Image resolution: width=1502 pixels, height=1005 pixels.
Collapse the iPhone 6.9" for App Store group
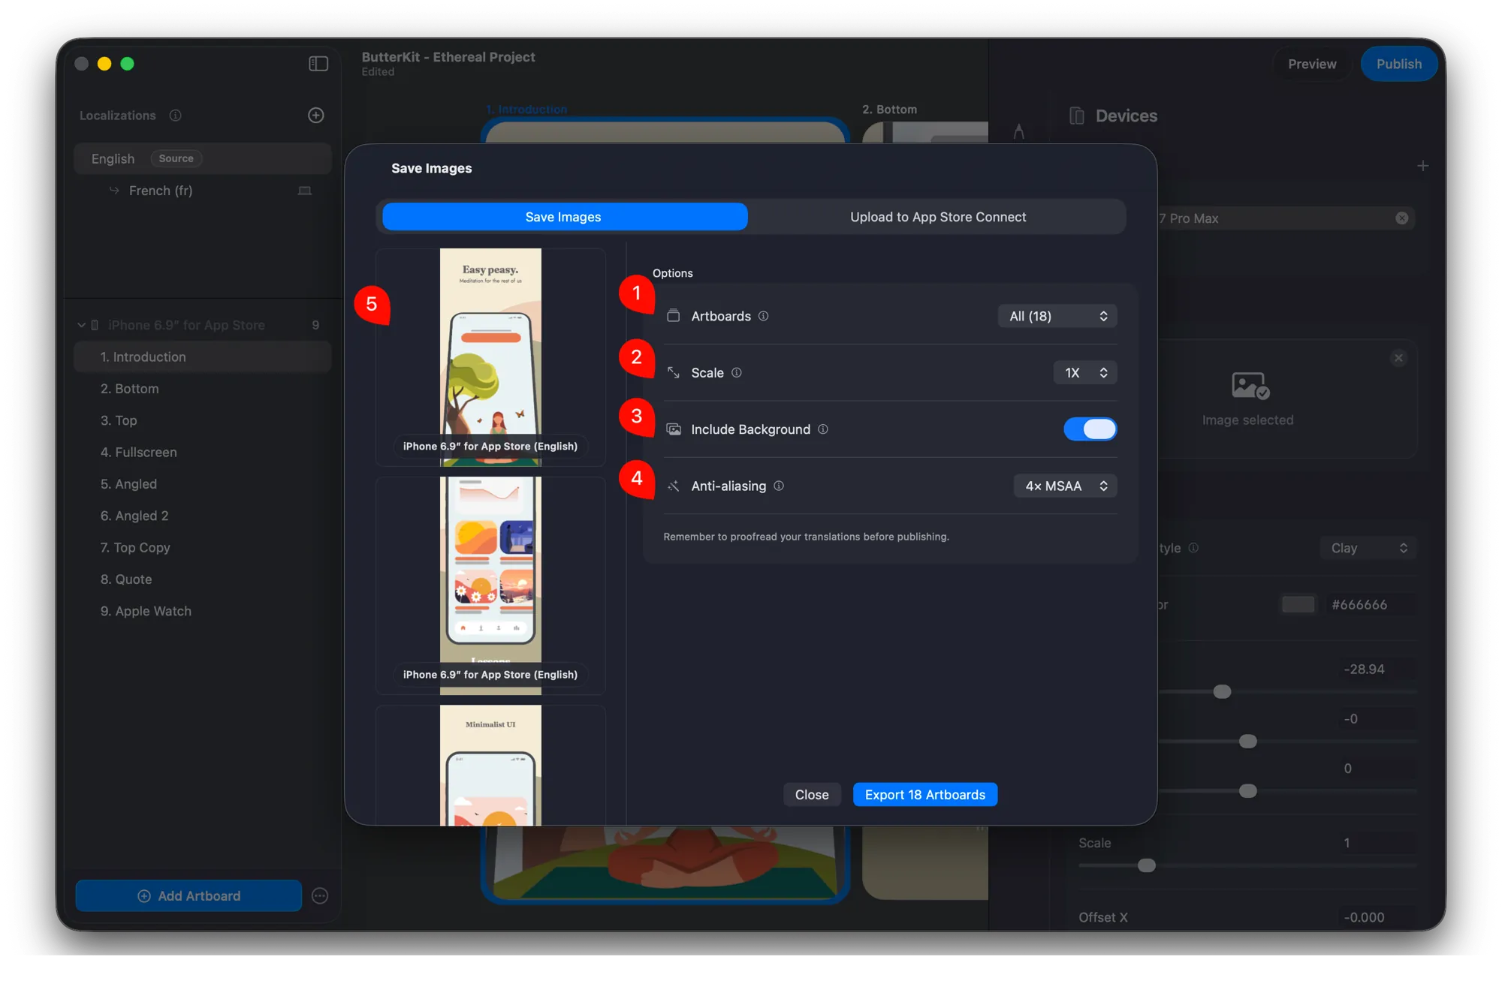pos(82,324)
